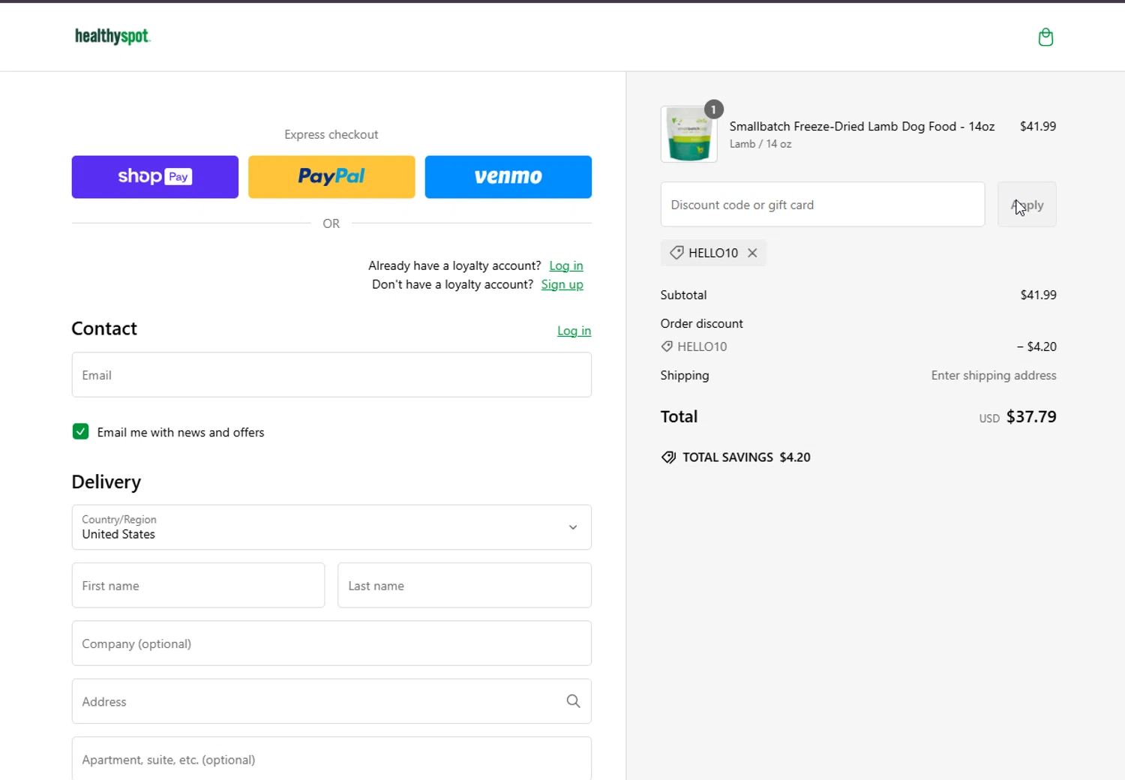Uncheck Email me with news and offers

(81, 431)
